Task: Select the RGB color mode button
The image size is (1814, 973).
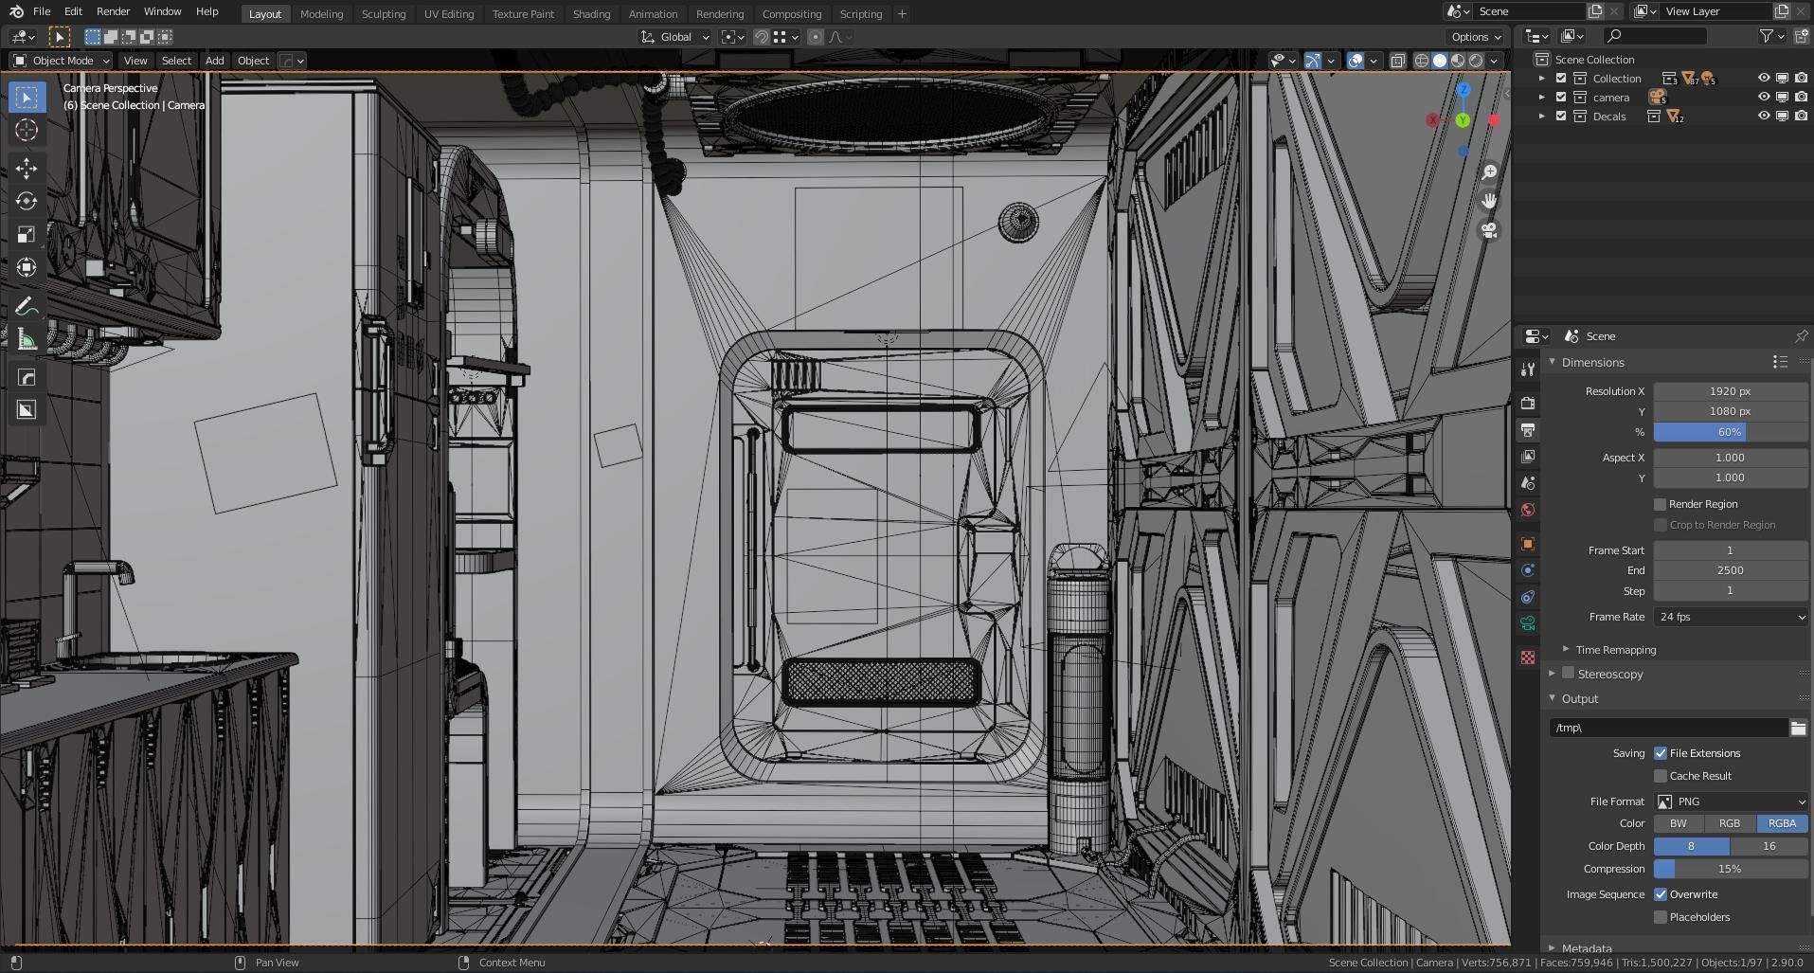Action: coord(1730,823)
